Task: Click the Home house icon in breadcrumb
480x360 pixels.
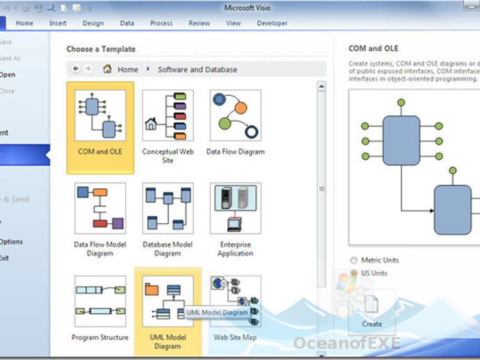Action: pos(107,69)
